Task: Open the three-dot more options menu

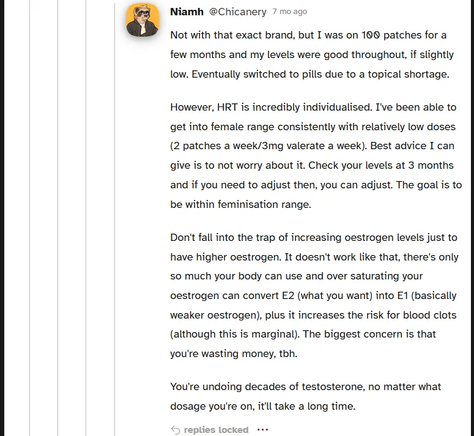Action: tap(262, 430)
